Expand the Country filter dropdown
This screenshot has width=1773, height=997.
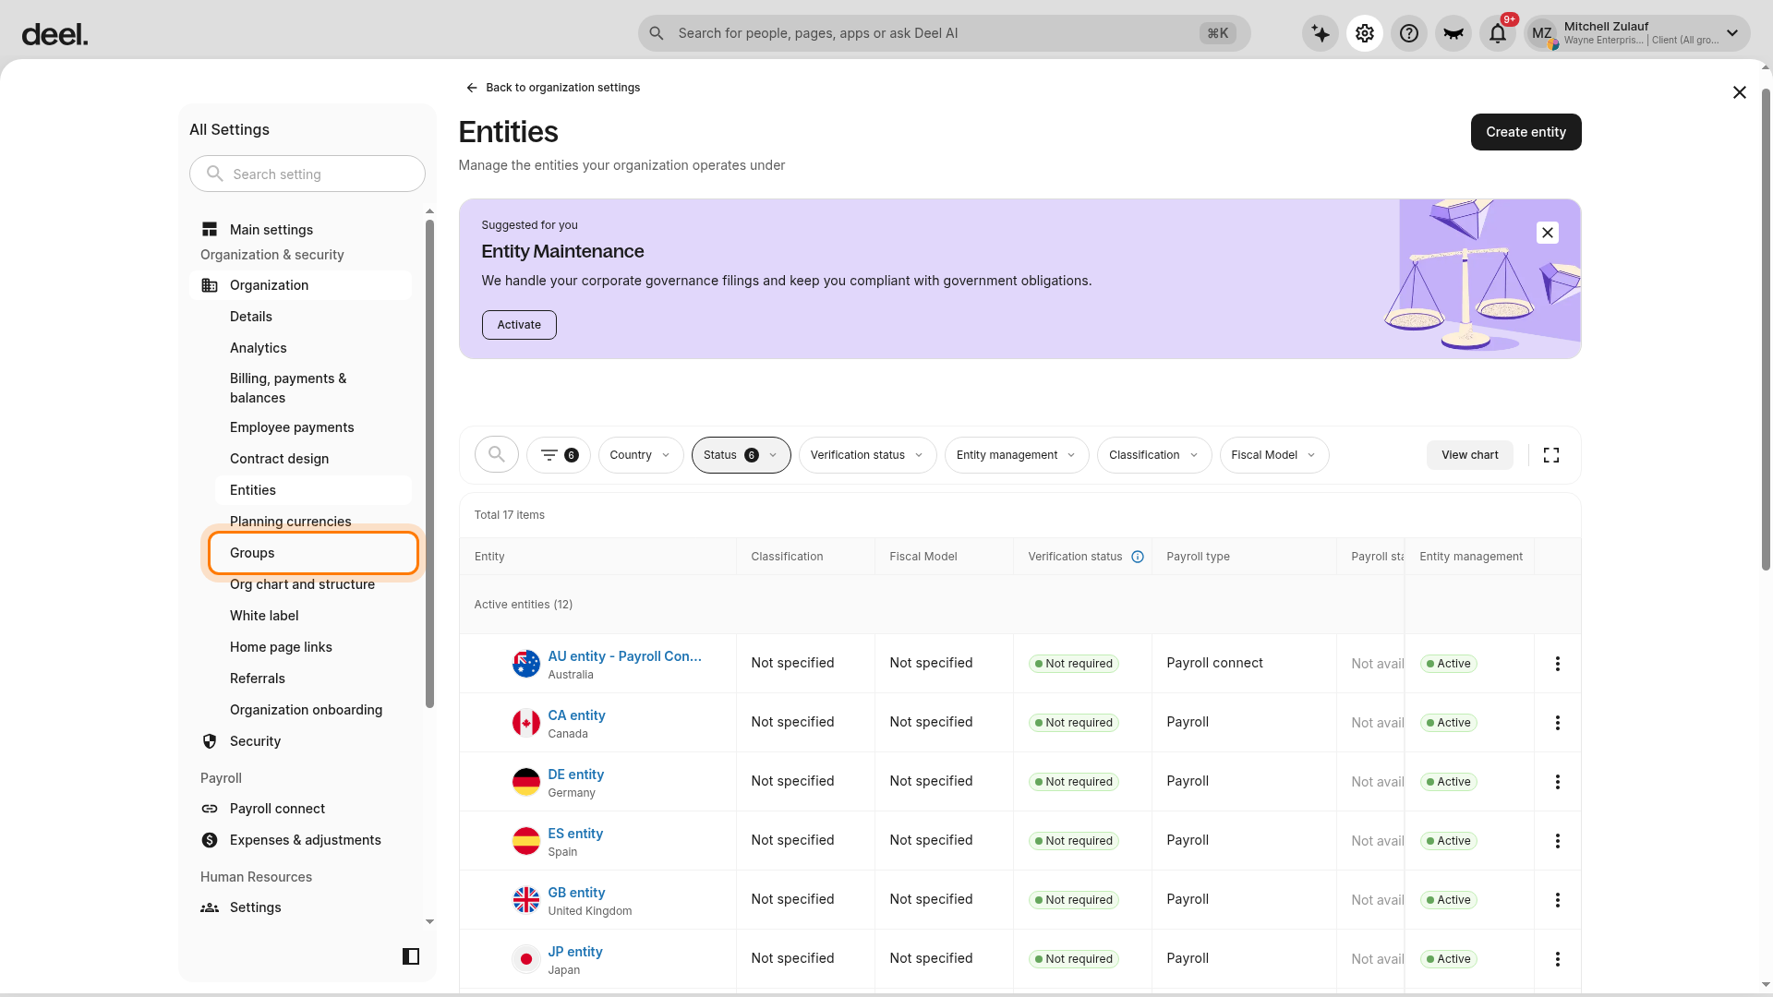tap(641, 455)
